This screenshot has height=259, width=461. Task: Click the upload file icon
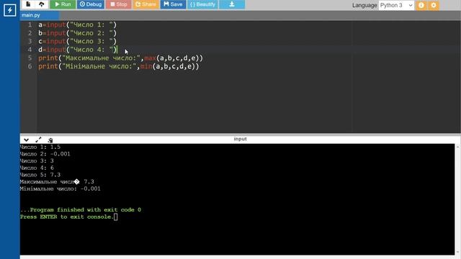(x=42, y=4)
